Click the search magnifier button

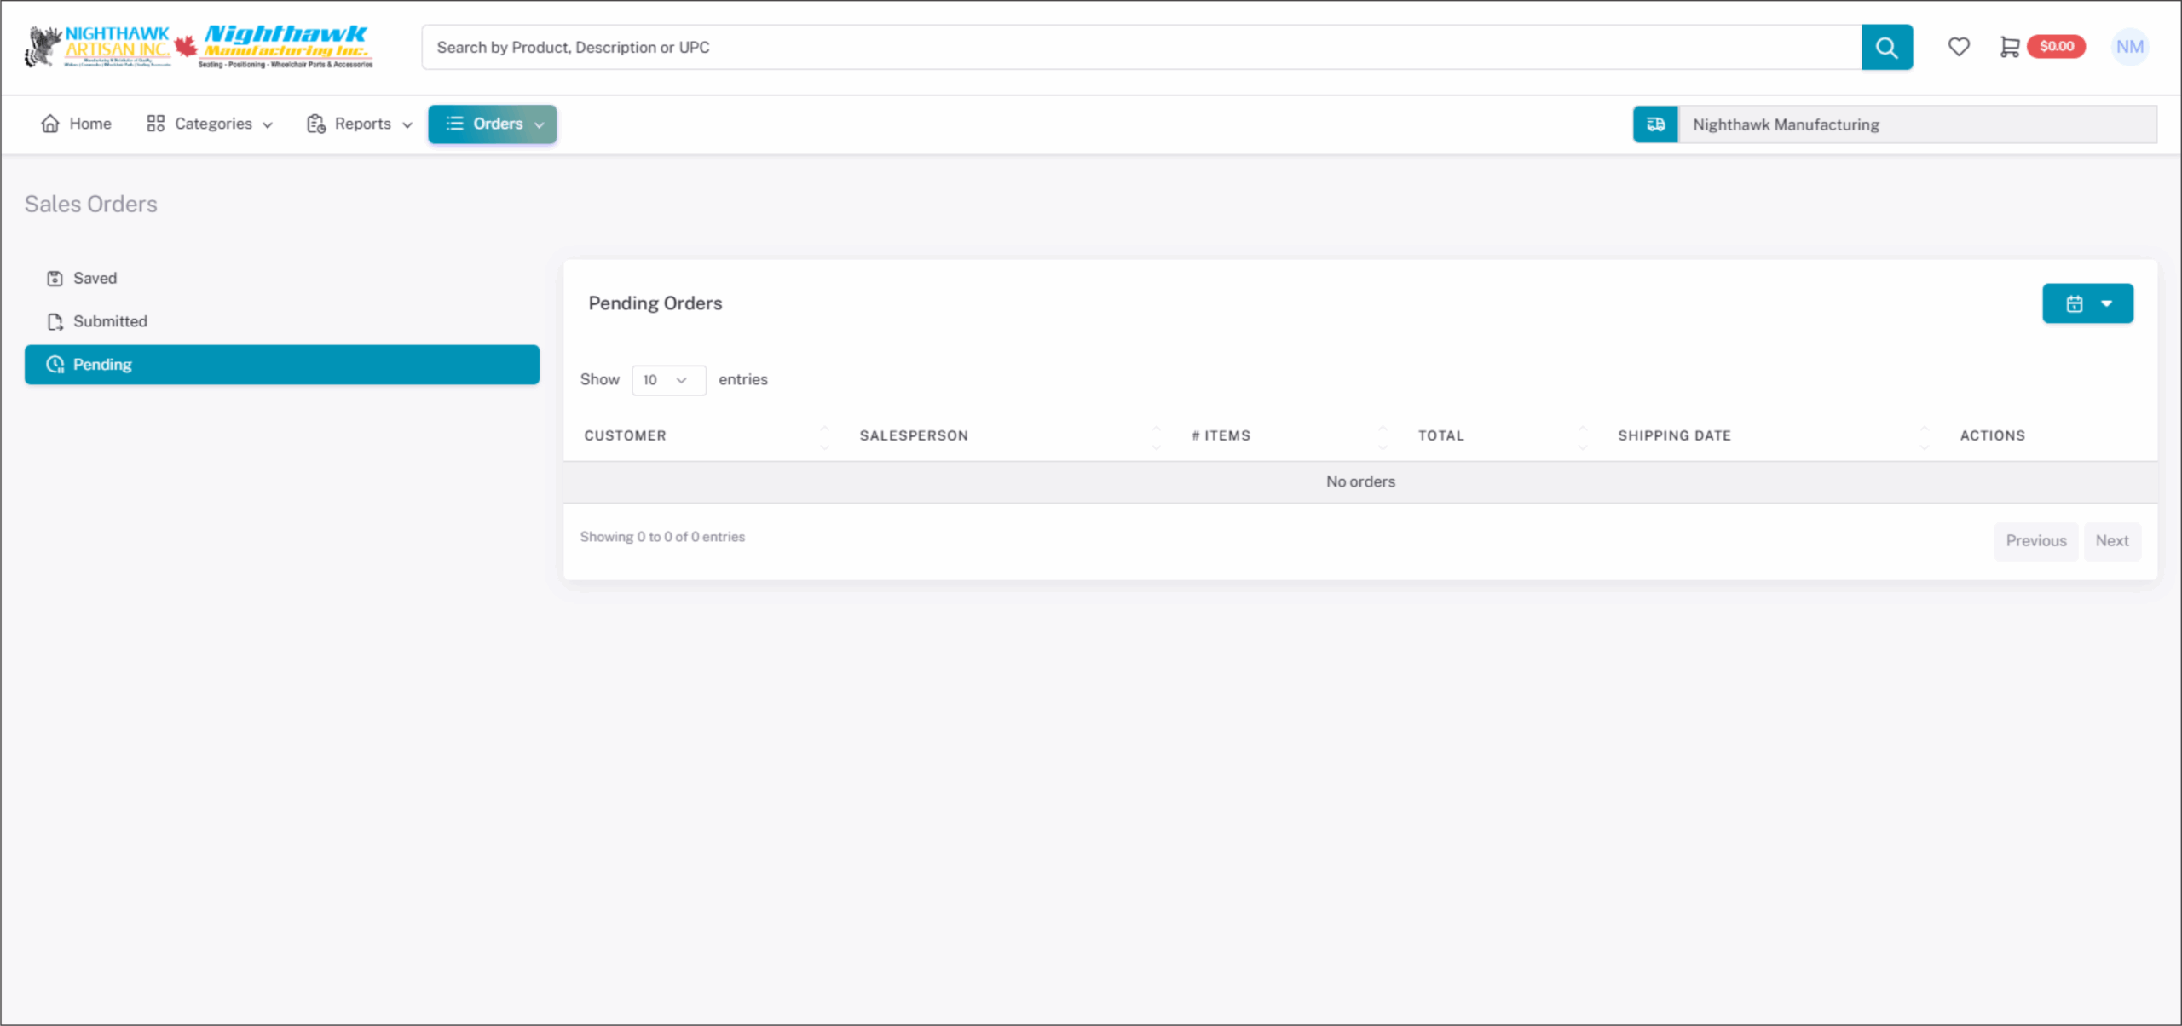[1886, 48]
